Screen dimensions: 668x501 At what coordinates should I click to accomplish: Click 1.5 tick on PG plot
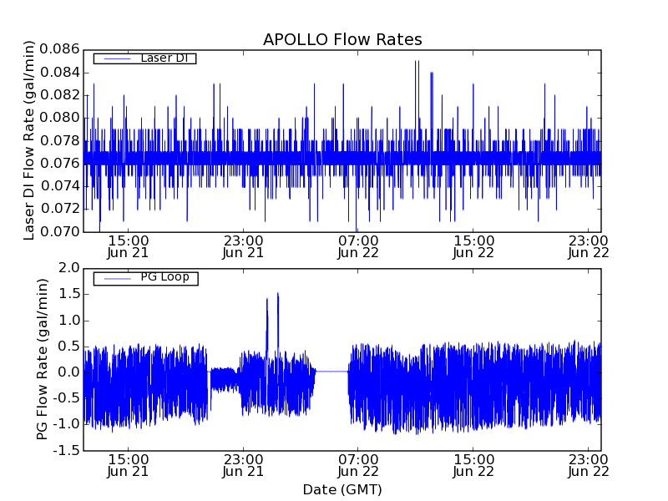[69, 294]
